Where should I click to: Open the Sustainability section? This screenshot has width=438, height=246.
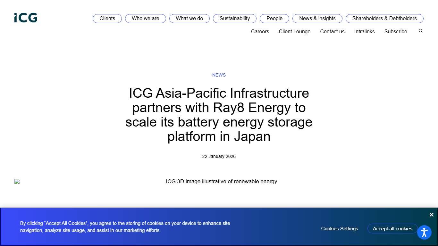coord(234,18)
